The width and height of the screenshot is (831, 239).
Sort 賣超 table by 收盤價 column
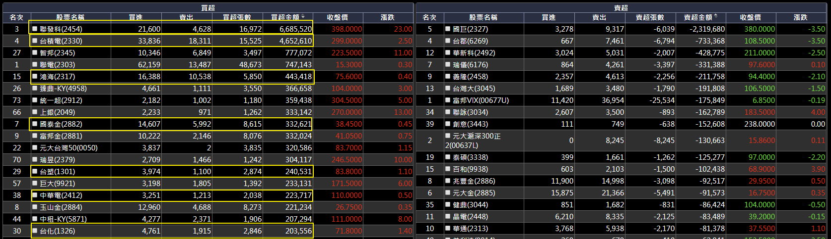point(751,17)
